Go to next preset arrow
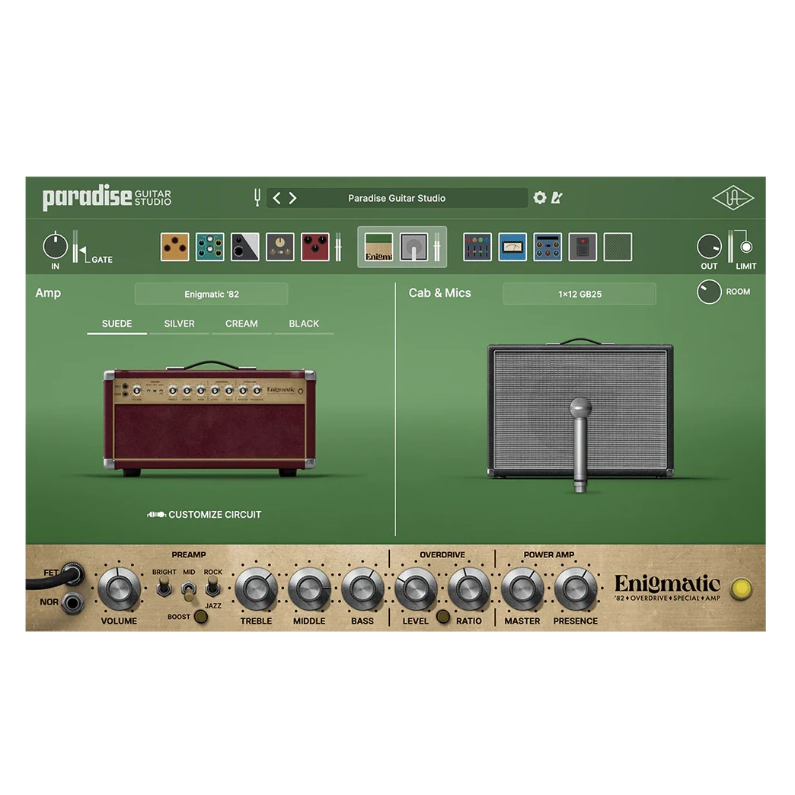This screenshot has width=795, height=795. [292, 198]
